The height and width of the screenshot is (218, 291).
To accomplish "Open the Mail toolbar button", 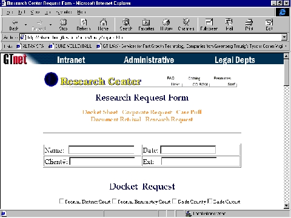I will point(229,25).
